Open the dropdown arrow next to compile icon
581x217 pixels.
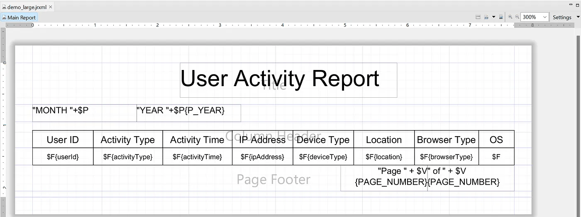click(x=493, y=17)
